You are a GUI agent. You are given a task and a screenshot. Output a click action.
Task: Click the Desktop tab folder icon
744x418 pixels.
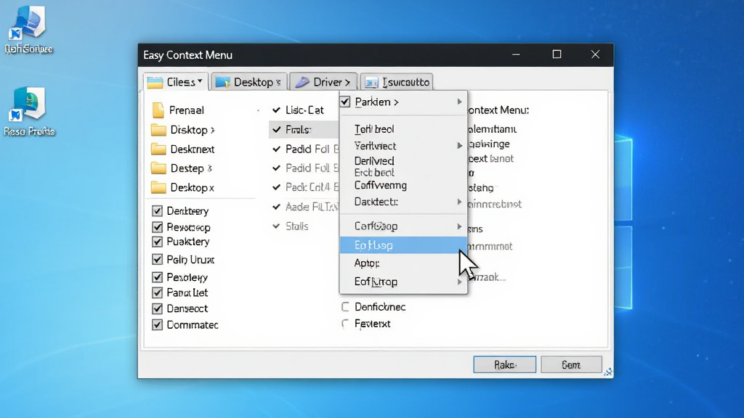222,83
